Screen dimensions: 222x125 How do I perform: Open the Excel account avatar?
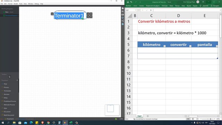tap(198, 2)
